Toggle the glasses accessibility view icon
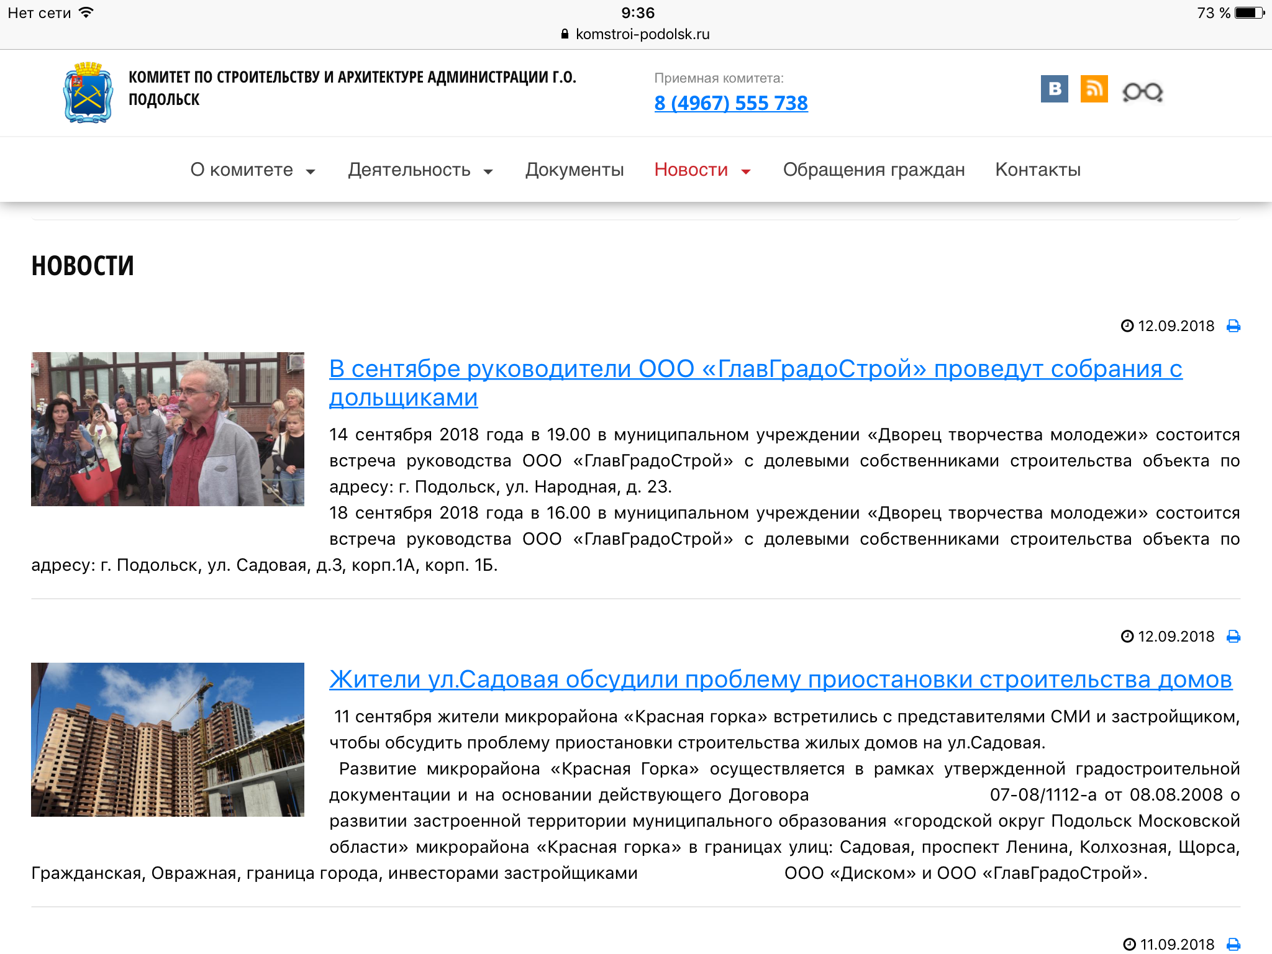This screenshot has width=1272, height=954. click(x=1142, y=92)
